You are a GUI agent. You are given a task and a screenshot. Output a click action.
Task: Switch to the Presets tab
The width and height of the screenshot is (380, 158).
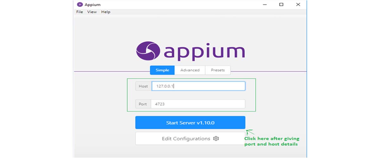click(x=218, y=70)
